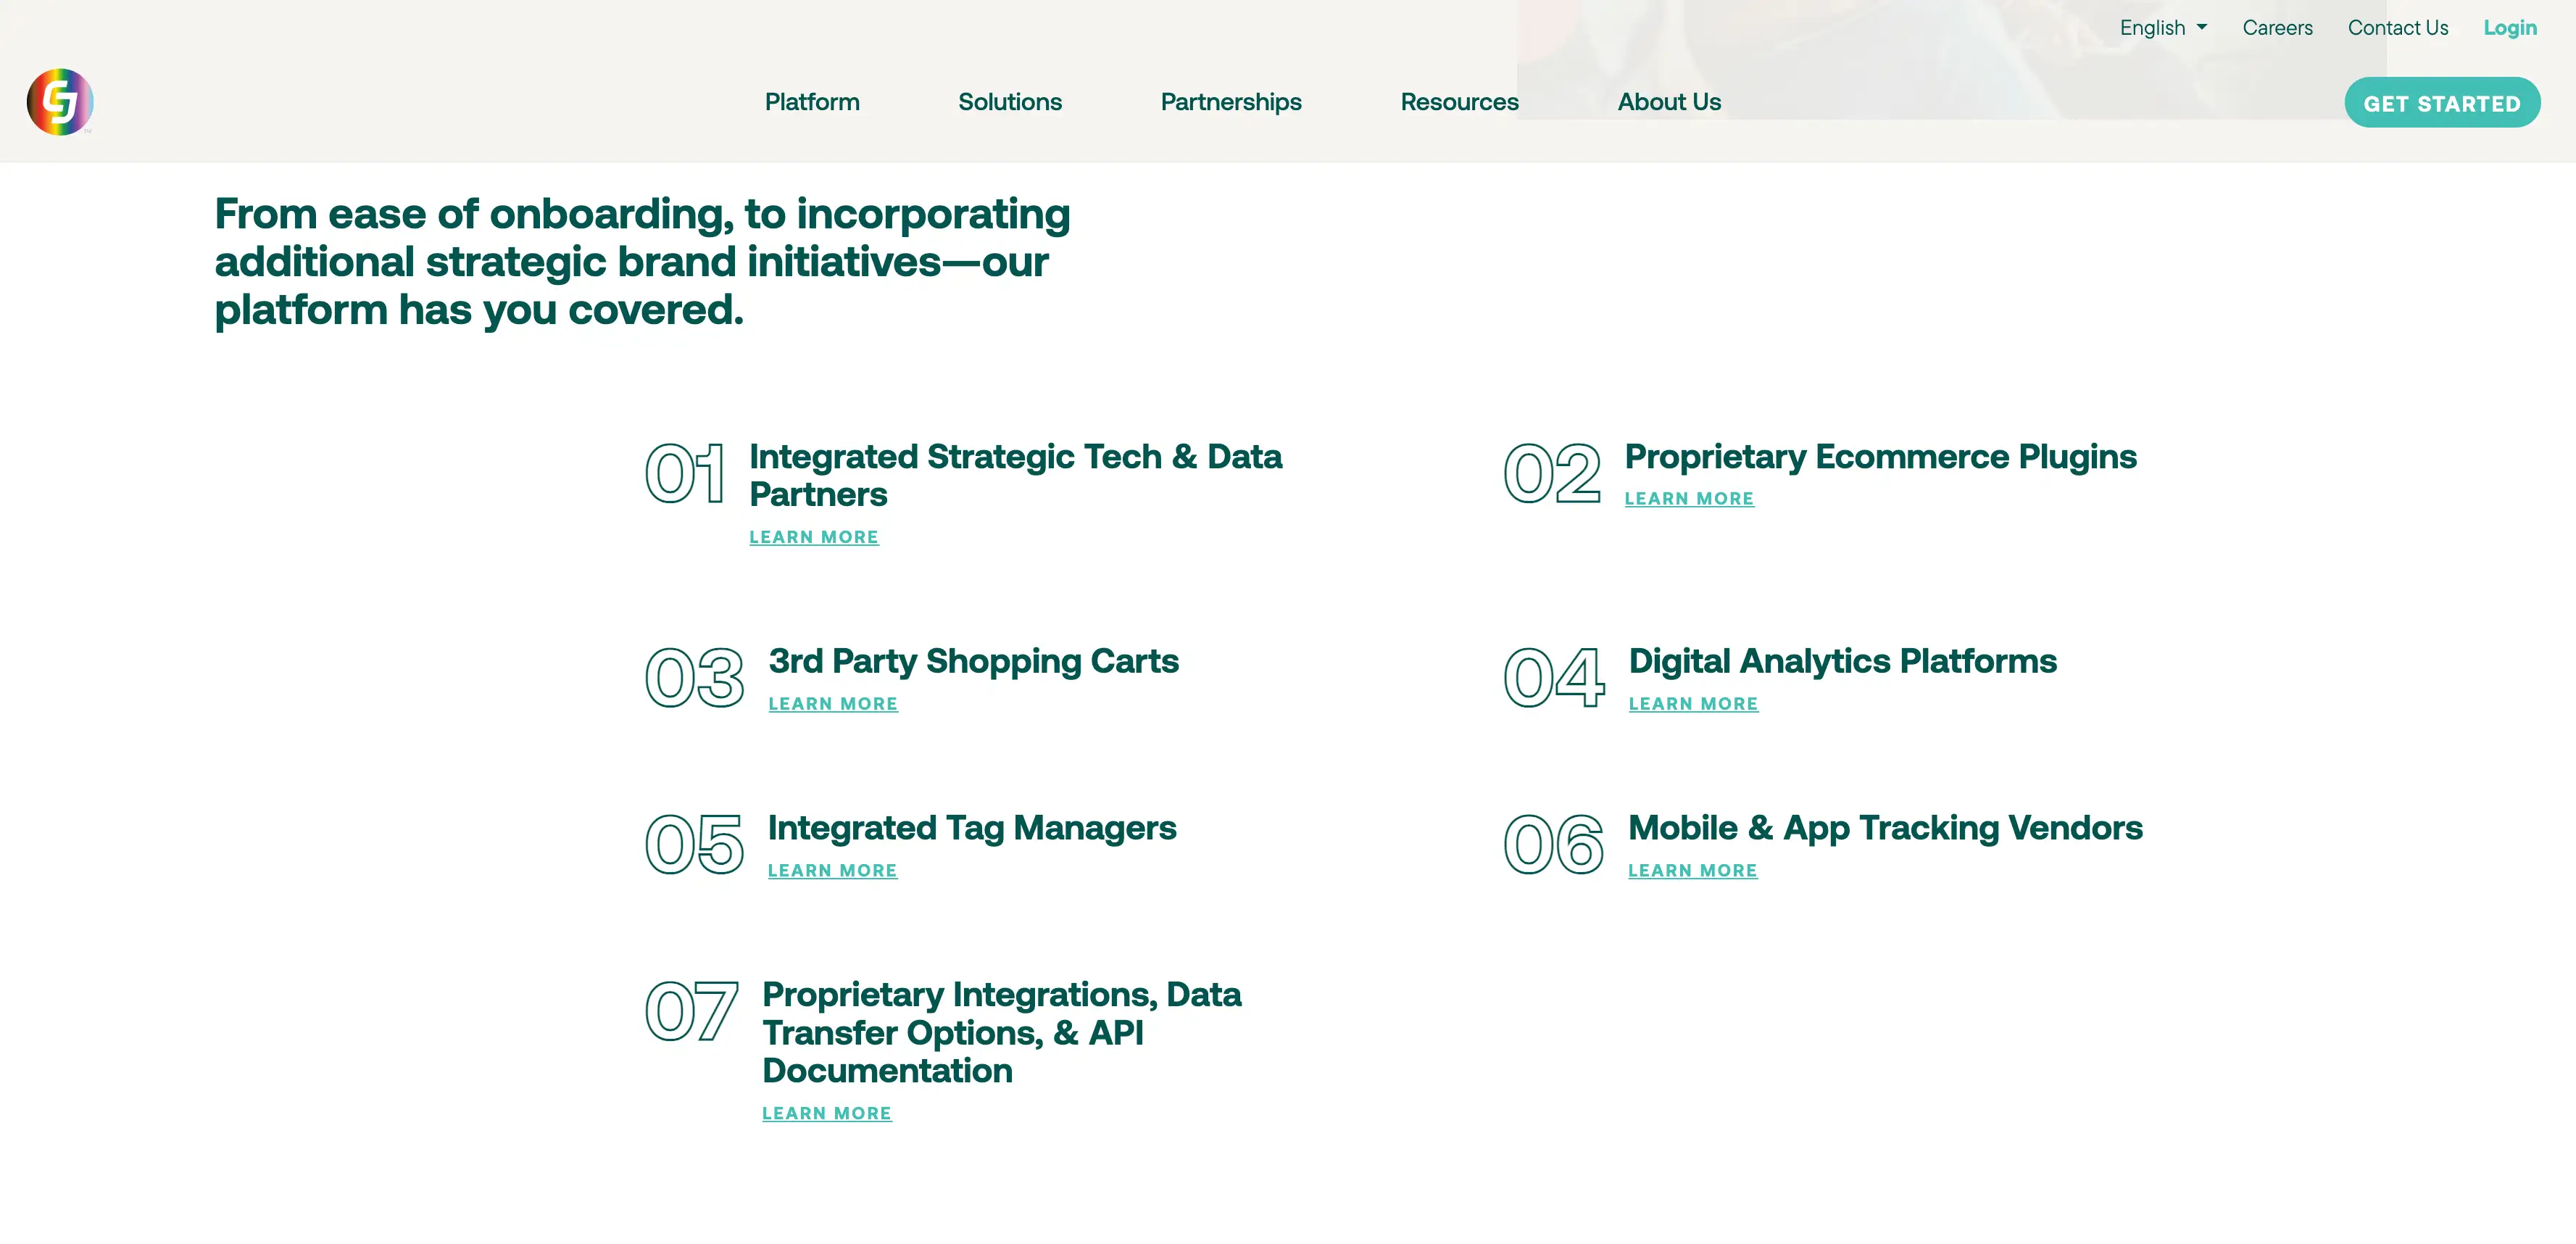The width and height of the screenshot is (2576, 1244).
Task: Learn more about Proprietary Integrations and API Documentation
Action: pyautogui.click(x=826, y=1114)
